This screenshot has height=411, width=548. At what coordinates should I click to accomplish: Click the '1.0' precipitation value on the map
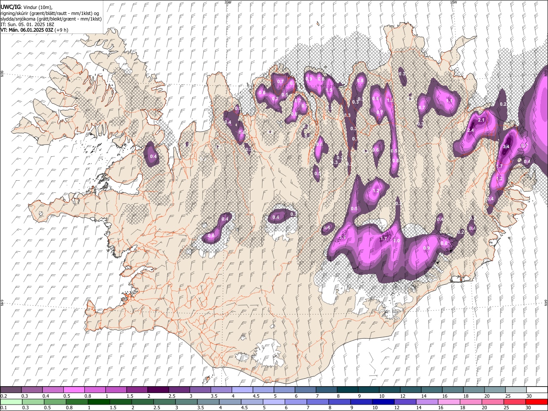click(396, 241)
